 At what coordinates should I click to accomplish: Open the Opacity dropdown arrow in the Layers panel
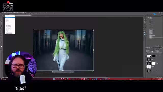[x=159, y=50]
